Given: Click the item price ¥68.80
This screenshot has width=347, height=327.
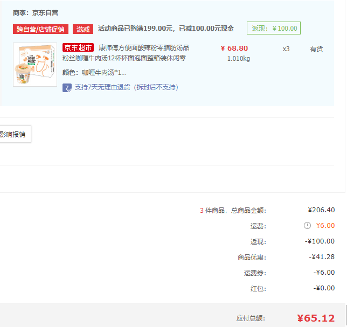Looking at the screenshot, I should click(234, 48).
